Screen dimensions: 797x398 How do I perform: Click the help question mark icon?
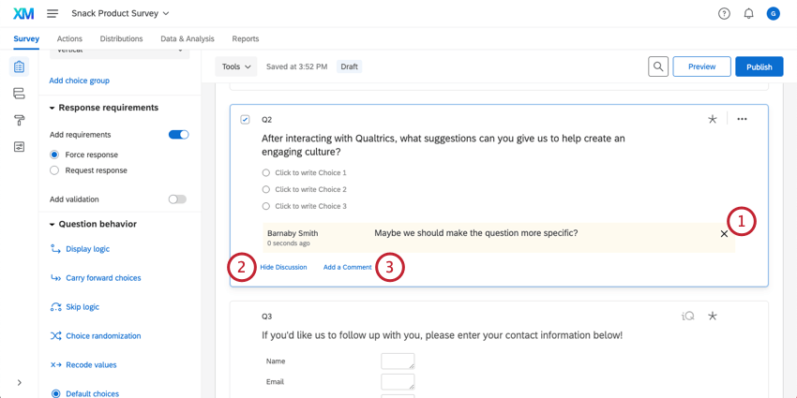724,14
